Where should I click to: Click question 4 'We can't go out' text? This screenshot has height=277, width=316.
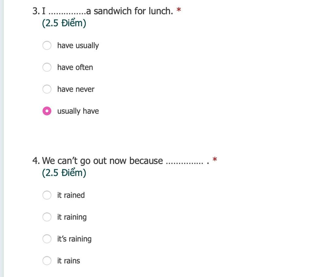pyautogui.click(x=121, y=161)
